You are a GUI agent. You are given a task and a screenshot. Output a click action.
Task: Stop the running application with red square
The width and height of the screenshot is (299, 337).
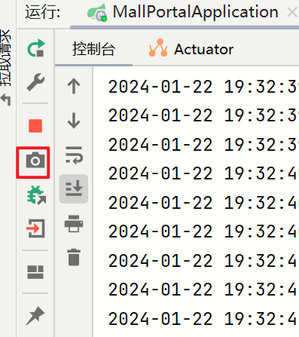(35, 126)
